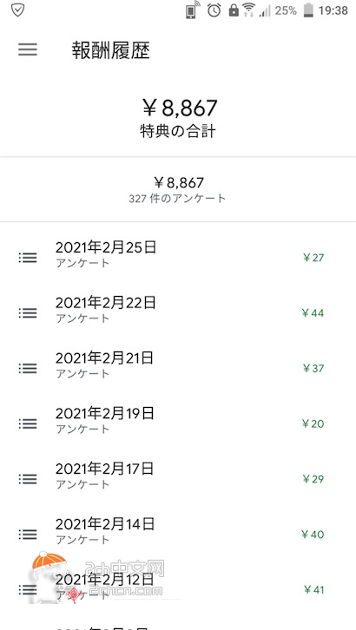Image resolution: width=356 pixels, height=630 pixels.
Task: Tap the battery icon in status bar
Action: tap(308, 10)
